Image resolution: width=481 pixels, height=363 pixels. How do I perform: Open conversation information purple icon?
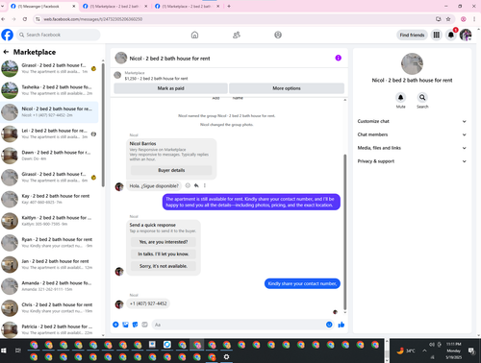[338, 58]
